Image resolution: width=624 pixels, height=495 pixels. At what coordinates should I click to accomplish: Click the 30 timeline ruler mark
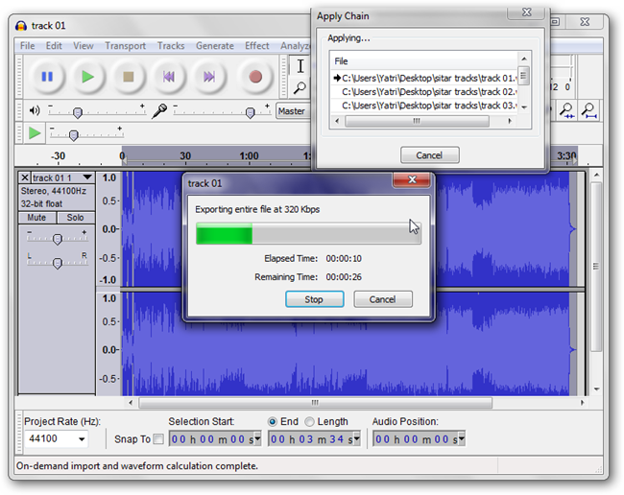[x=185, y=155]
